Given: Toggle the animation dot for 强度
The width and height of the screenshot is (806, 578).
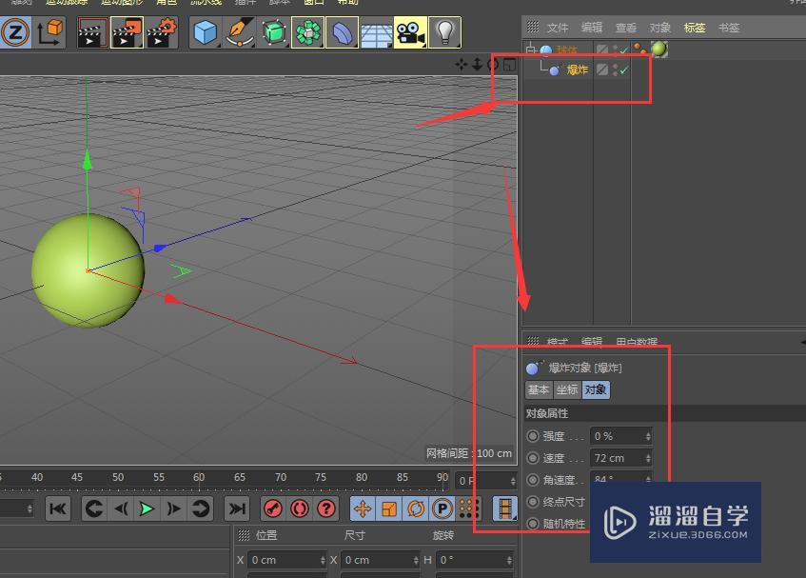Looking at the screenshot, I should [533, 436].
